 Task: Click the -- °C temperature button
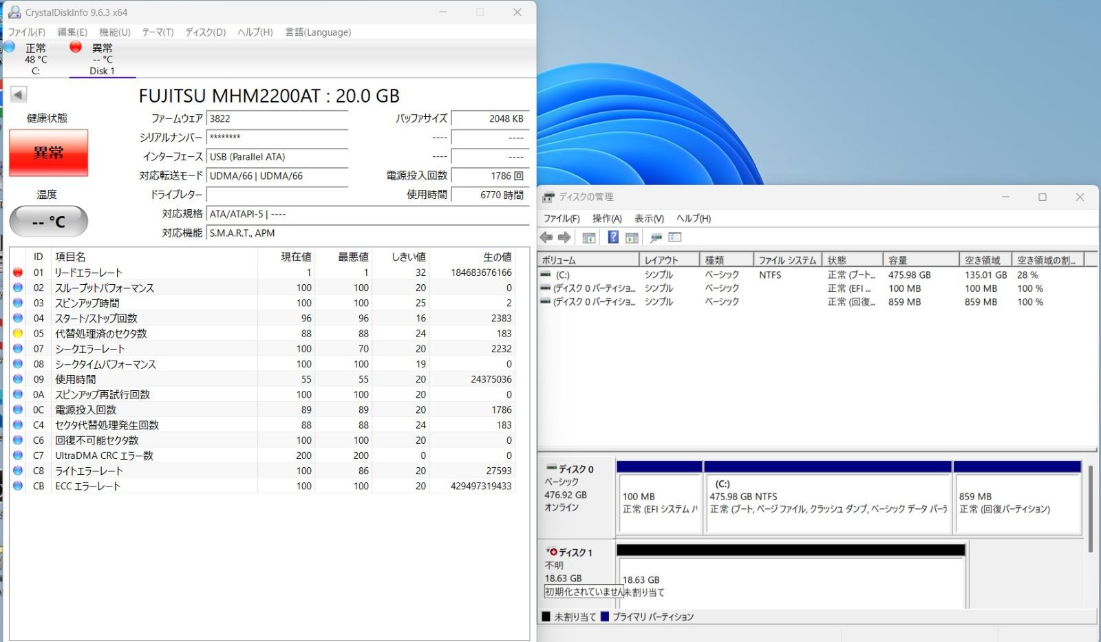coord(48,222)
